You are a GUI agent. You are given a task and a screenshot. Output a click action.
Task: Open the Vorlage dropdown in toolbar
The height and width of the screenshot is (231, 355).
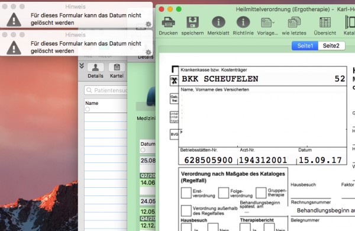267,23
